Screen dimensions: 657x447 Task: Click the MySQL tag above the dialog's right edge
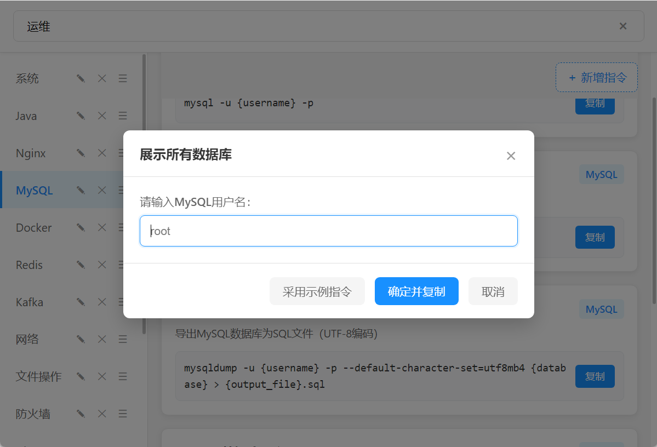(601, 174)
